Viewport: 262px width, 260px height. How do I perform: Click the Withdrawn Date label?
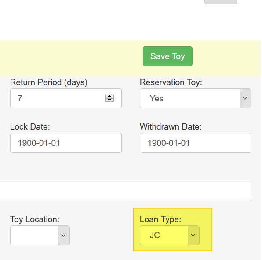tap(171, 126)
